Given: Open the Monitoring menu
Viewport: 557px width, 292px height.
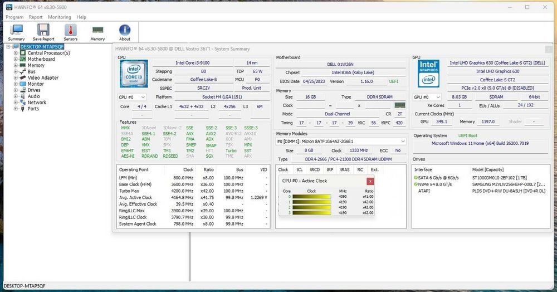Looking at the screenshot, I should pyautogui.click(x=60, y=17).
